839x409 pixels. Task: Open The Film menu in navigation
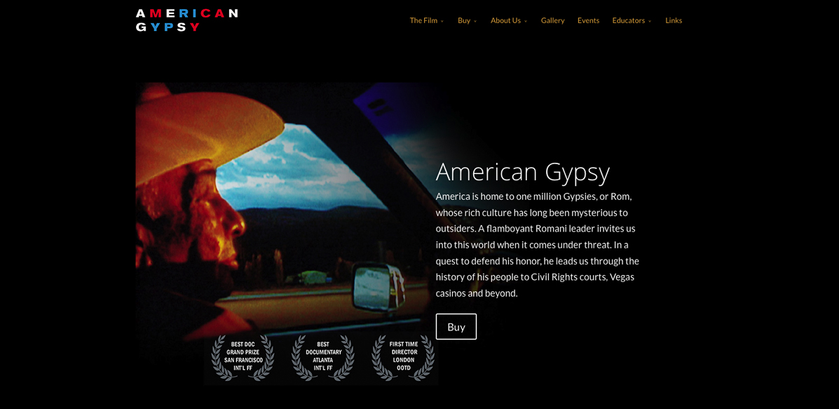point(423,20)
